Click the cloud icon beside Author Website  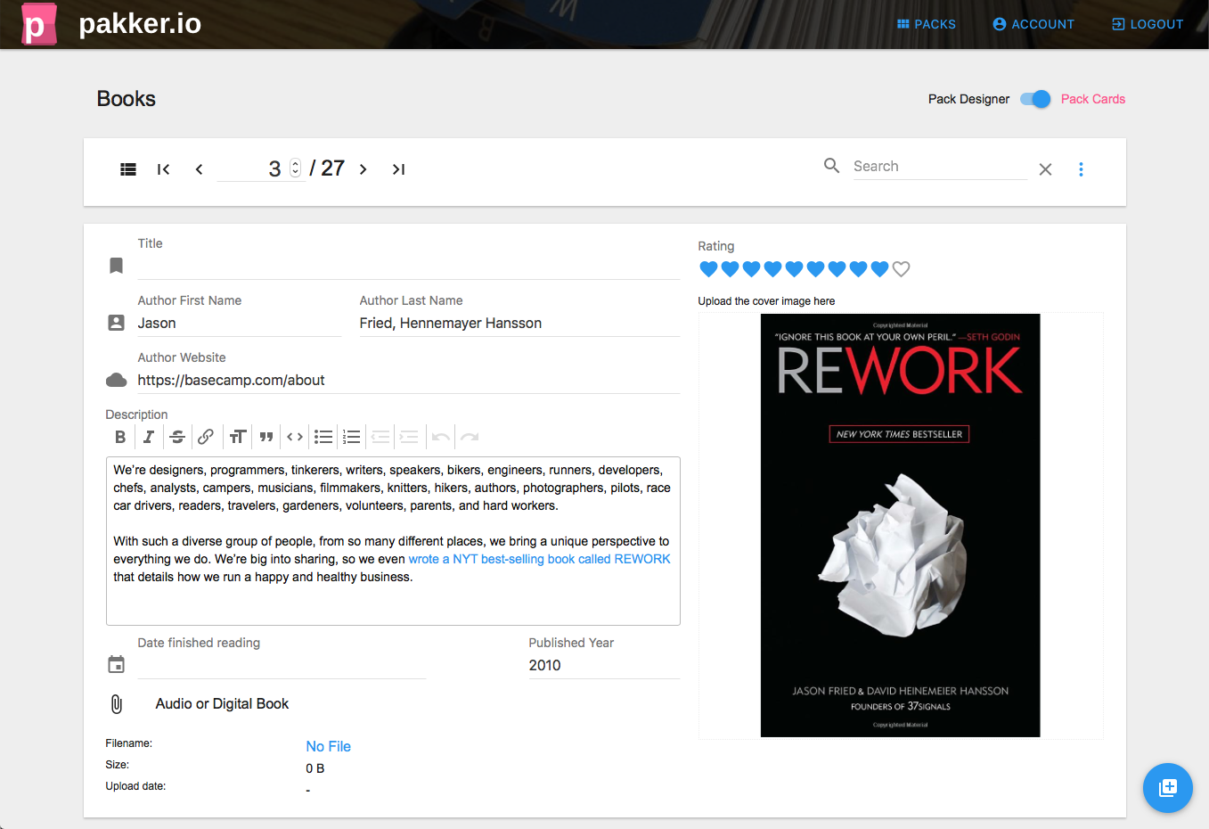pos(116,381)
